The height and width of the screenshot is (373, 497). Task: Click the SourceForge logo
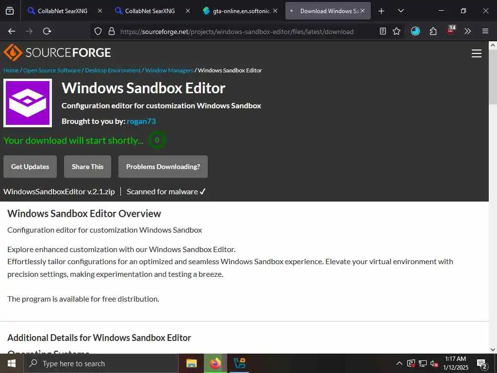click(x=57, y=52)
